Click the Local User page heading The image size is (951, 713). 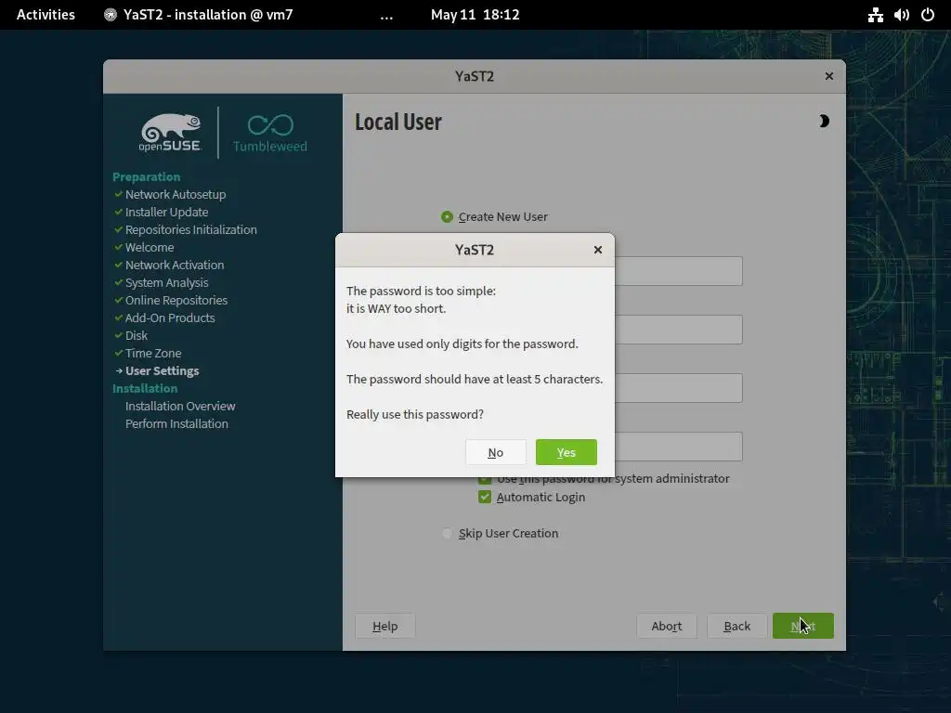(x=398, y=123)
